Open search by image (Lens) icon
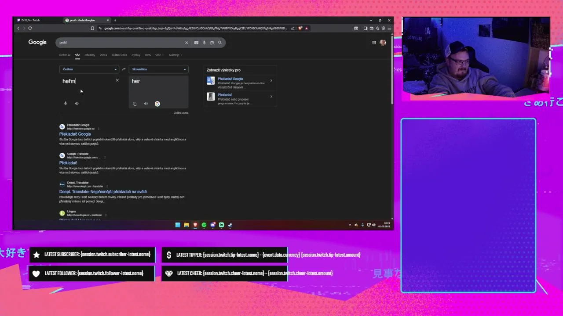 212,43
